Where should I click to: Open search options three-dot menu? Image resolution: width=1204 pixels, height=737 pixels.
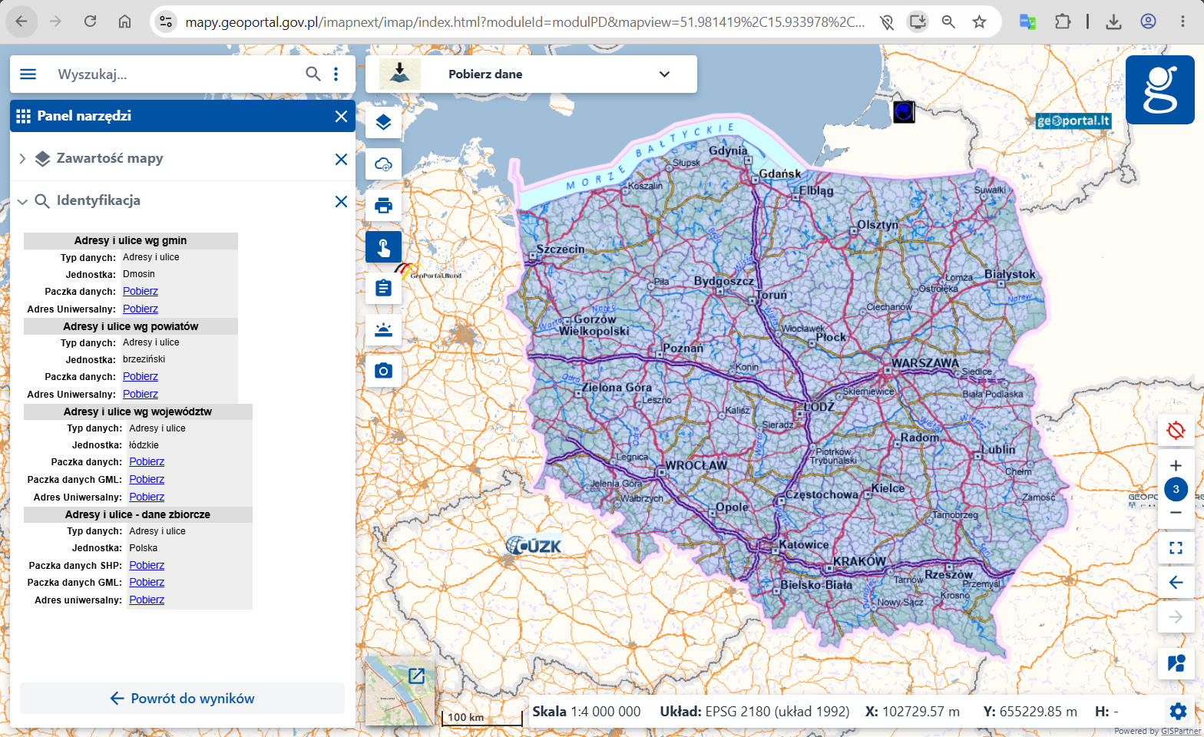pyautogui.click(x=336, y=74)
